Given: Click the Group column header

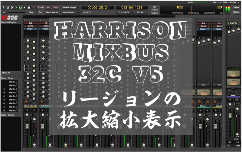Looking at the screenshot, I should [11, 115].
